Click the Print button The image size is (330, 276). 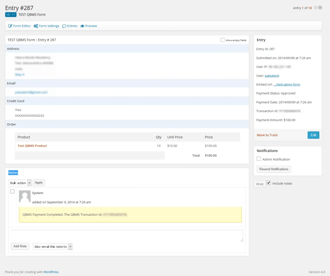pos(260,184)
